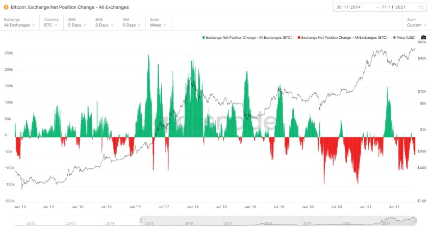
Task: Click the Jan '20 x-axis label
Action: [x=308, y=207]
